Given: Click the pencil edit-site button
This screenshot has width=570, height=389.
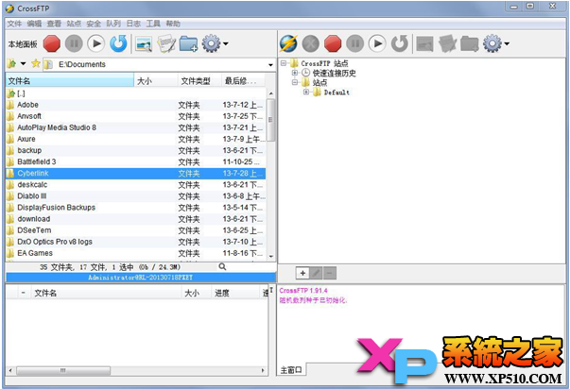Looking at the screenshot, I should coord(317,273).
